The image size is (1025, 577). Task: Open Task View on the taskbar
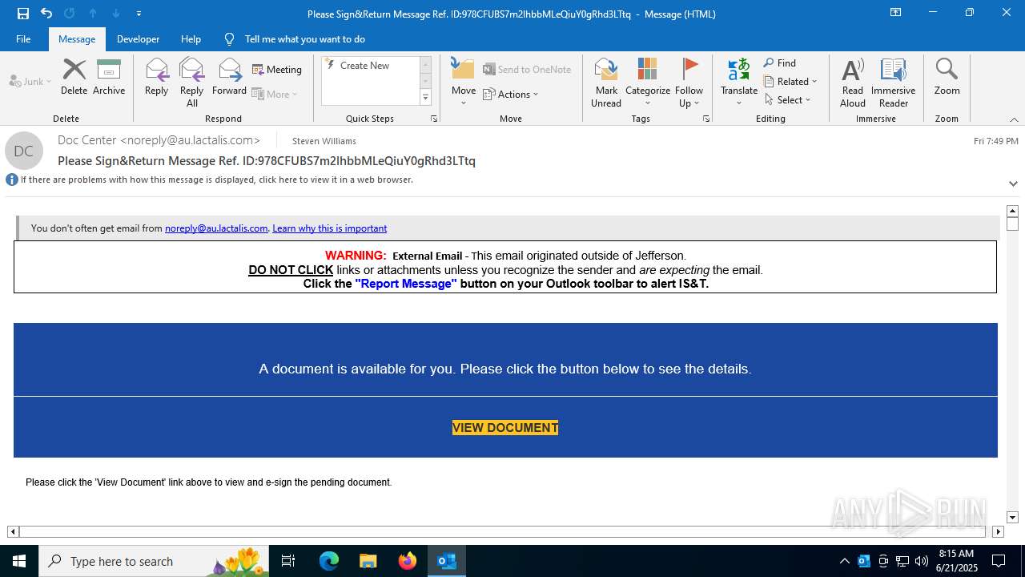(x=288, y=561)
